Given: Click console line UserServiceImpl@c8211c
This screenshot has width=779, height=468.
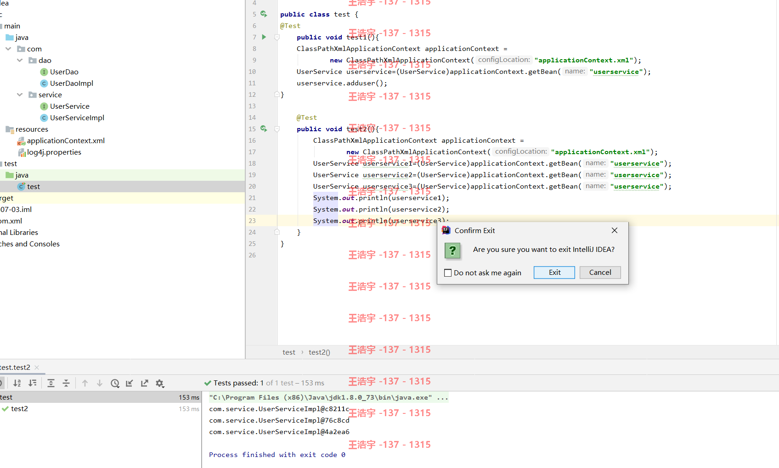Looking at the screenshot, I should coord(279,409).
